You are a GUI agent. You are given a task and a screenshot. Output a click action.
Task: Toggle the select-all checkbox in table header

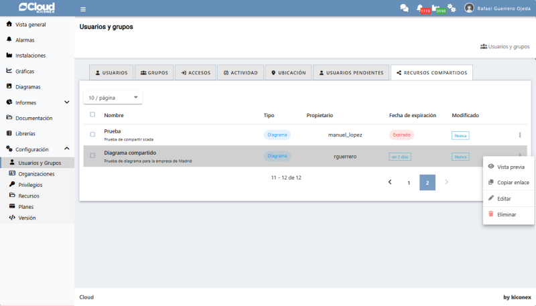pos(92,115)
